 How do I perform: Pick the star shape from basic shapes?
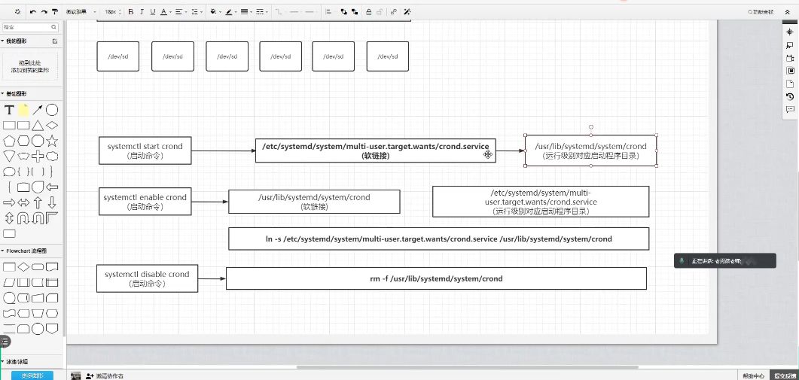click(x=52, y=140)
